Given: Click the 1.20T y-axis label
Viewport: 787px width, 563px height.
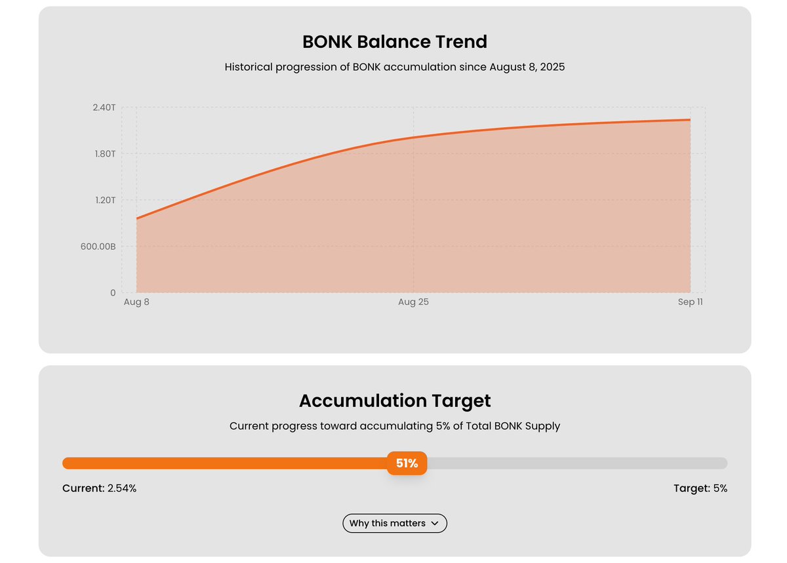Looking at the screenshot, I should [105, 200].
